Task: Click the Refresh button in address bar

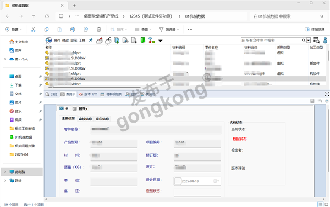Action: 47,16
